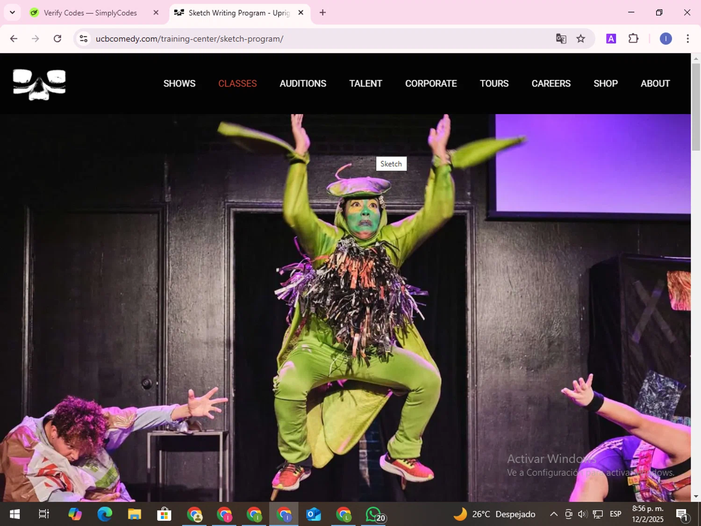
Task: Open Outlook from the taskbar
Action: (314, 514)
